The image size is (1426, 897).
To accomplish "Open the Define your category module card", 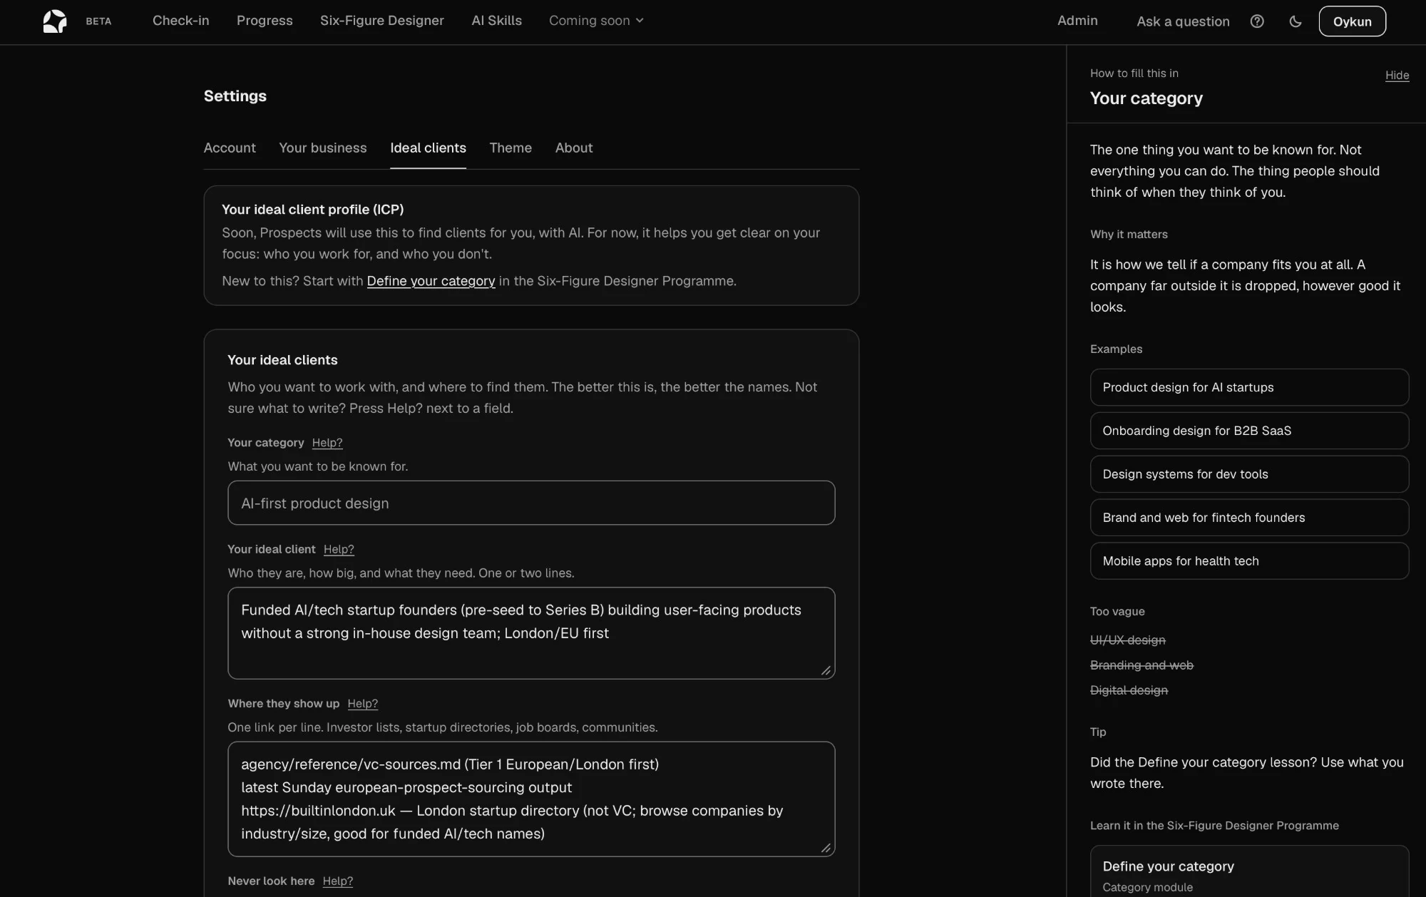I will point(1249,871).
